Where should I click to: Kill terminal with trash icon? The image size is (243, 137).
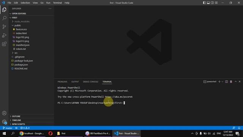(x=231, y=82)
